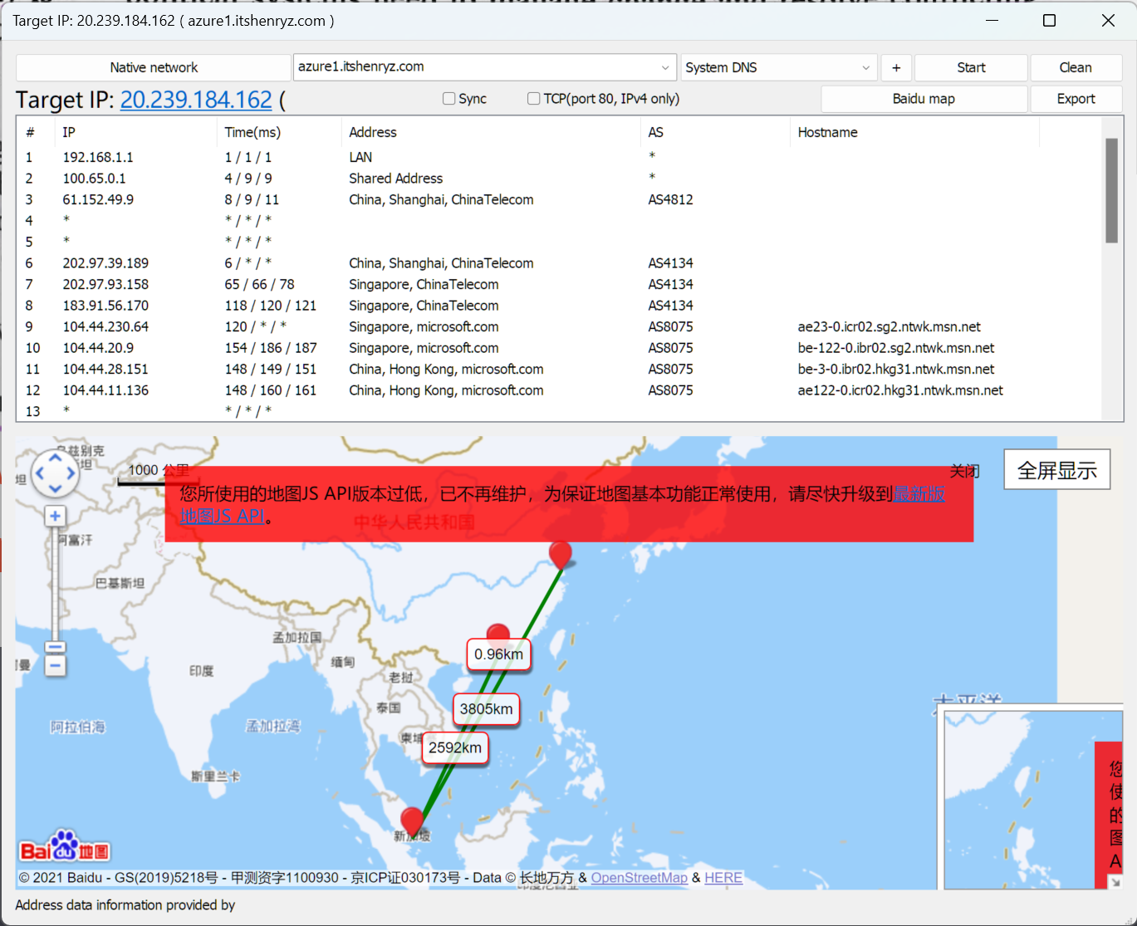Open the target host azure1.itshenryz.com dropdown

point(666,67)
